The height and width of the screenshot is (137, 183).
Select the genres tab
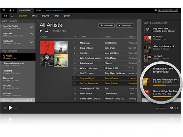pyautogui.click(x=67, y=16)
